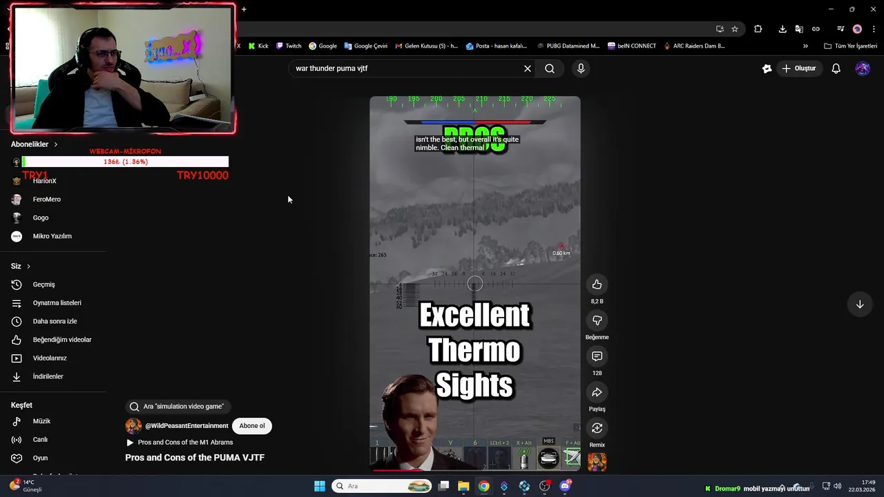884x497 pixels.
Task: Bookmark this page with star icon
Action: click(735, 29)
